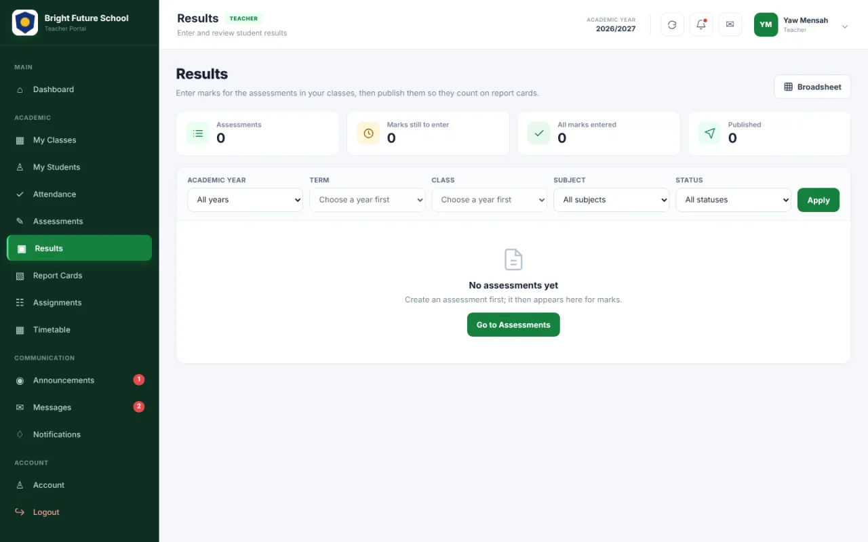Click the Apply filter button
The height and width of the screenshot is (542, 868).
818,200
